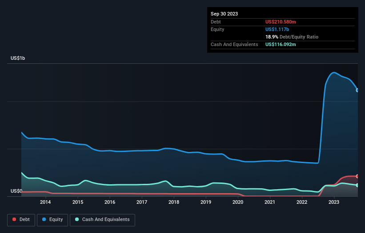
Task: Toggle the Debt legend button
Action: click(21, 220)
